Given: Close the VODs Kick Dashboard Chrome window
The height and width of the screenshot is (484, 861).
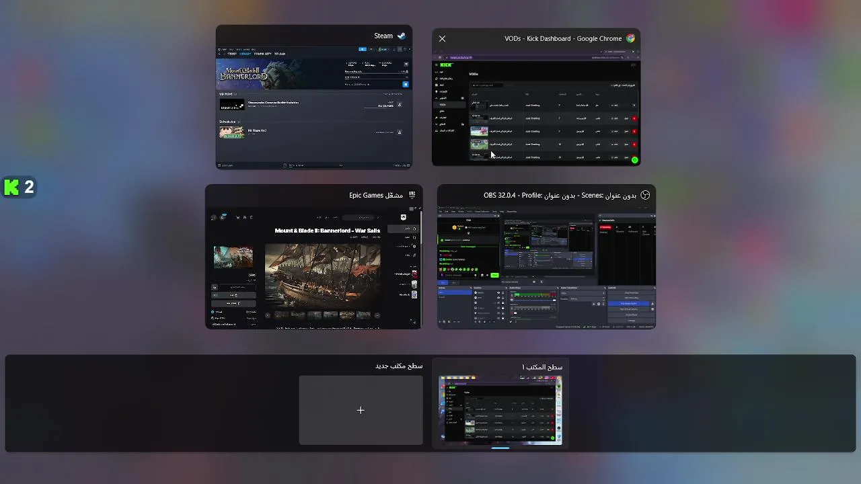Looking at the screenshot, I should (x=442, y=38).
